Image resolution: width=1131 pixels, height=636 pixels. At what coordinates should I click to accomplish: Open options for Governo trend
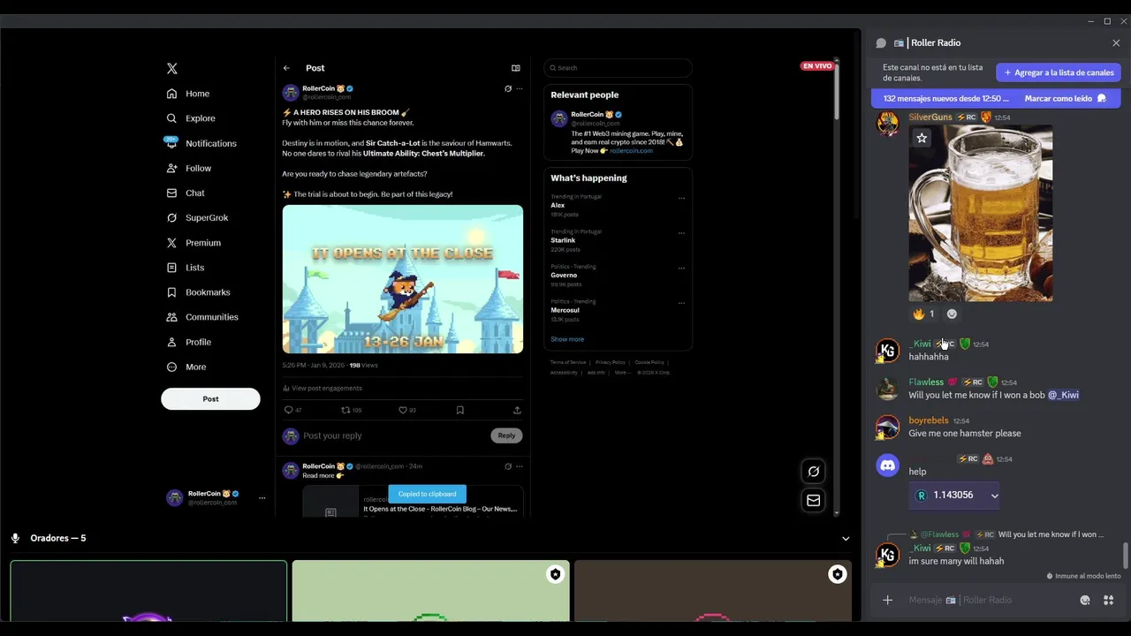click(681, 268)
